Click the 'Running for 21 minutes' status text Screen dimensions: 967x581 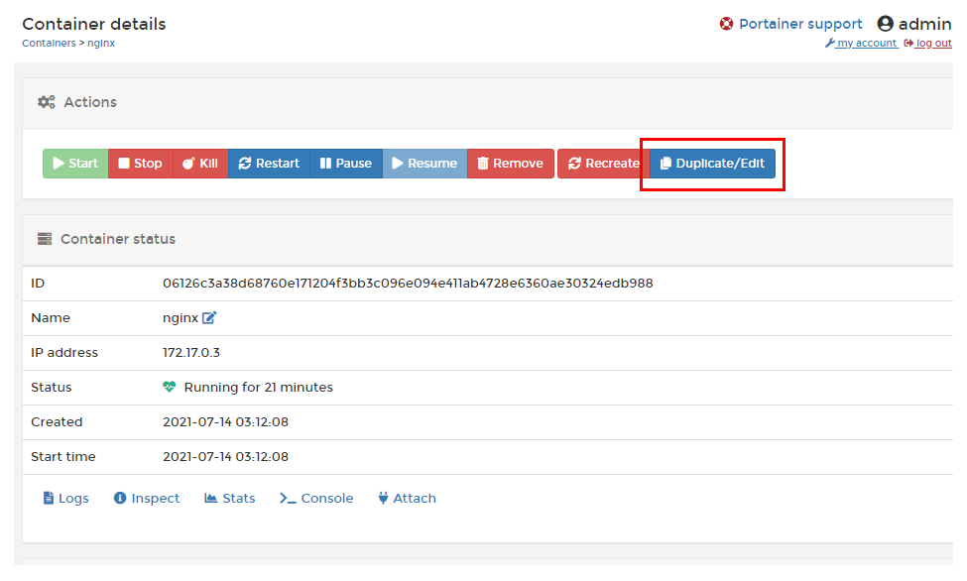click(259, 388)
